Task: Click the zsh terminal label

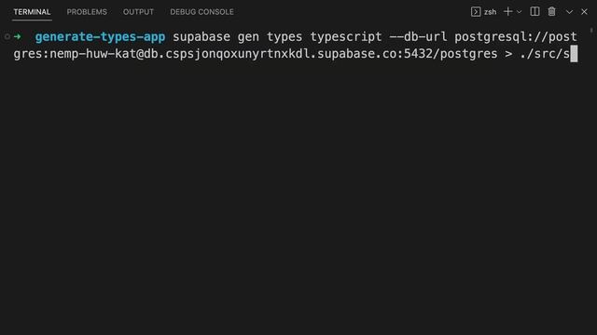Action: 490,12
